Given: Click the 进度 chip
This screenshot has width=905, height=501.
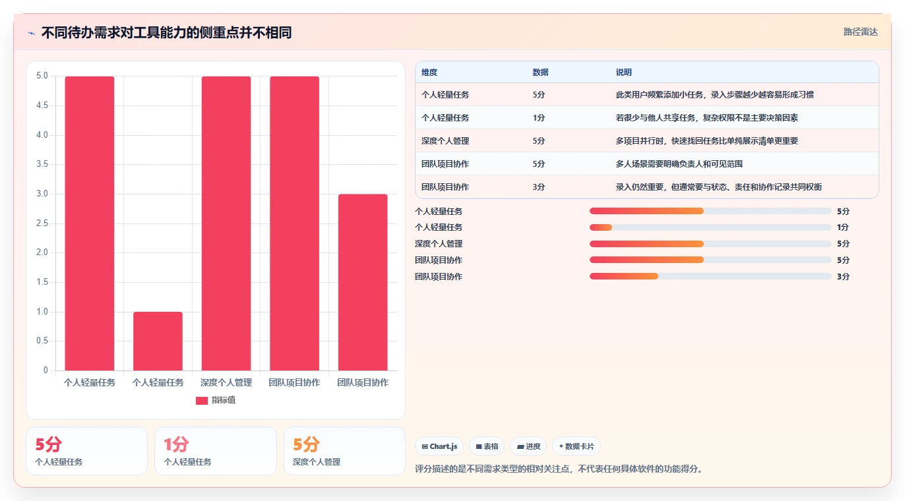Looking at the screenshot, I should coord(528,446).
